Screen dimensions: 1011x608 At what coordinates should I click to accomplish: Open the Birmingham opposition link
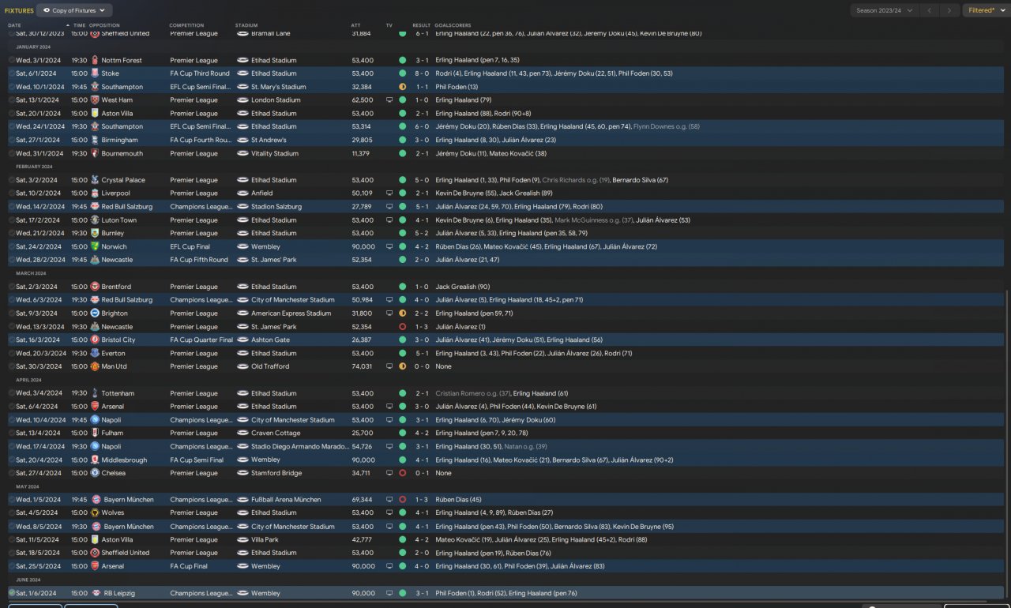coord(118,140)
